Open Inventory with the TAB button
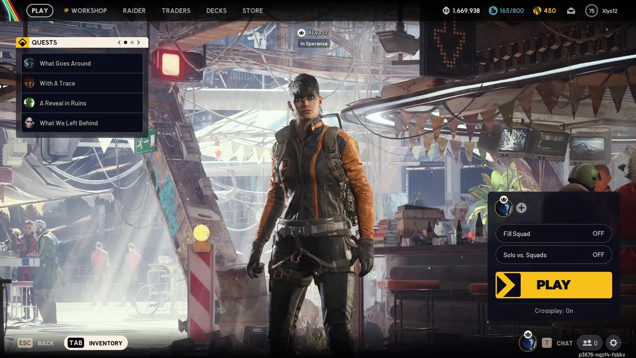636x358 pixels. (x=96, y=343)
